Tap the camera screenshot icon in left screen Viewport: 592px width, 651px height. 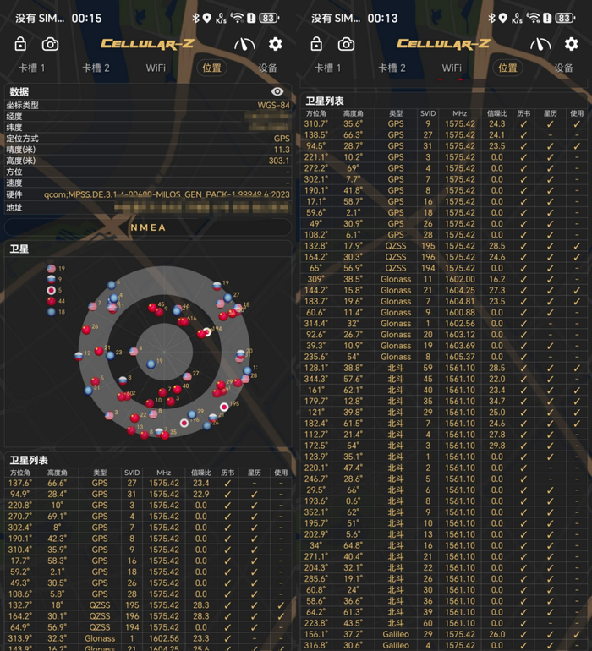click(x=50, y=44)
